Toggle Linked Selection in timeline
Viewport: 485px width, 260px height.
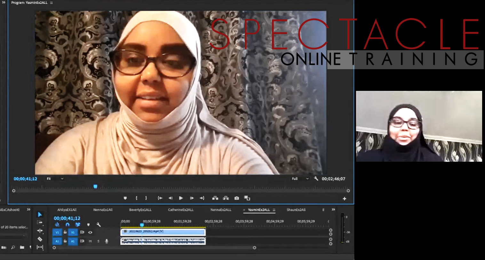(77, 225)
